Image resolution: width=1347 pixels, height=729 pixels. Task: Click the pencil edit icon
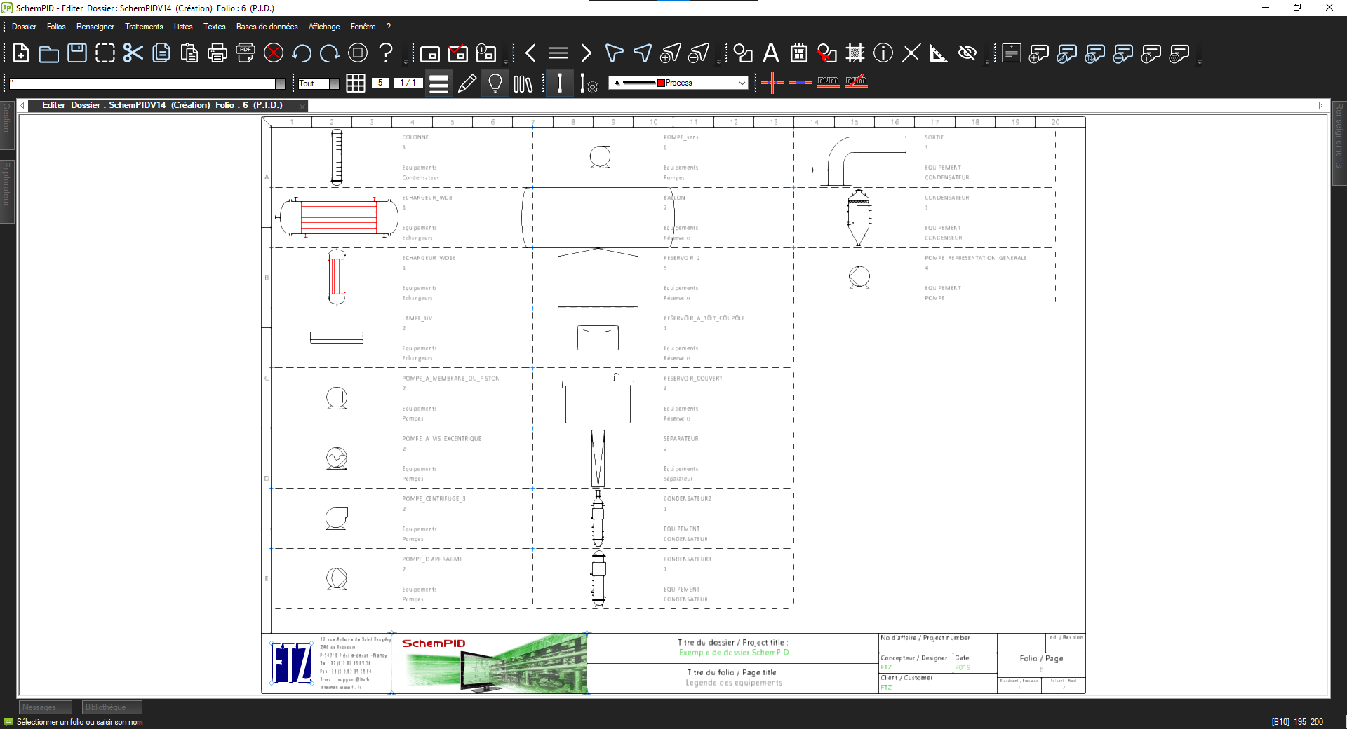tap(467, 83)
